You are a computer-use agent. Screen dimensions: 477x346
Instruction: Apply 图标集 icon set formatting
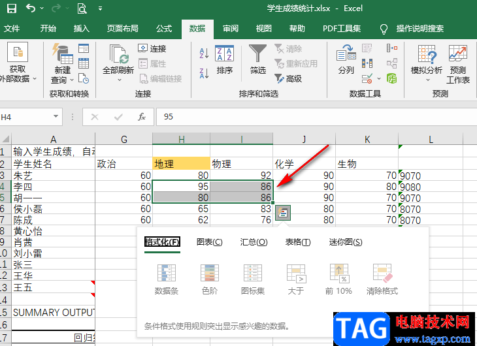click(253, 279)
